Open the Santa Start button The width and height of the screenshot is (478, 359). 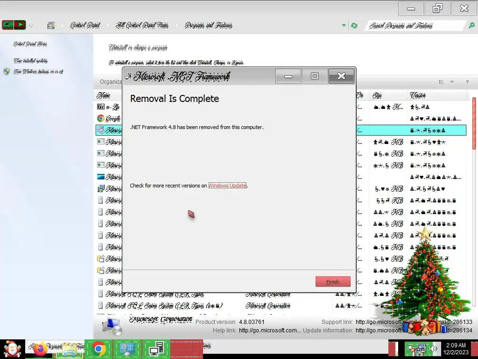[x=12, y=349]
